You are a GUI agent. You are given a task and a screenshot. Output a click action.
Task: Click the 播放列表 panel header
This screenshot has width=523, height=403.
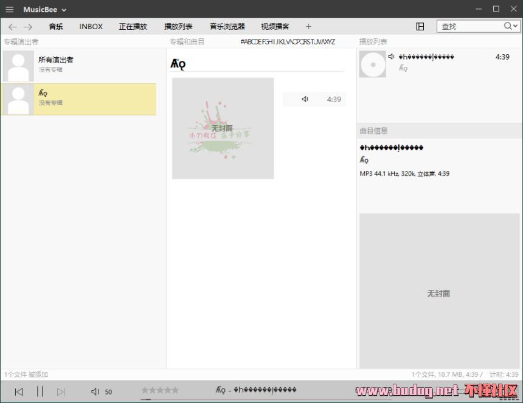[x=373, y=42]
